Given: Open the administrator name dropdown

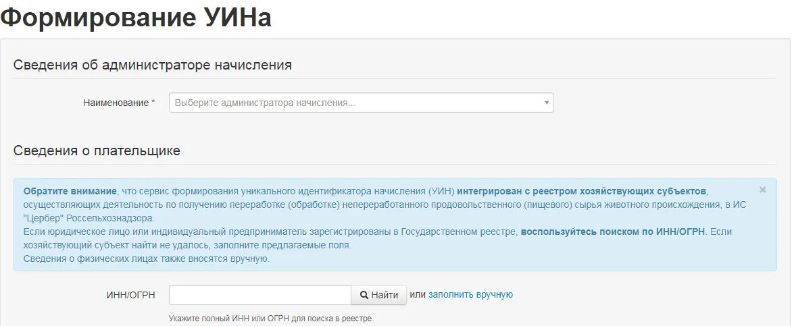Looking at the screenshot, I should click(361, 103).
